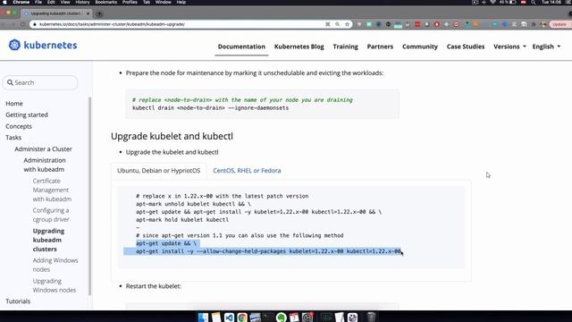Open Visual Studio Code from the dock
The height and width of the screenshot is (322, 572).
click(229, 317)
